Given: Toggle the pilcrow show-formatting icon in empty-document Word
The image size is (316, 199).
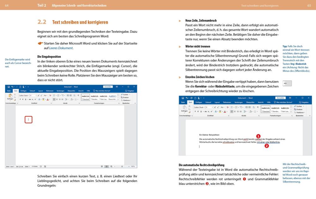Looking at the screenshot, I should [78, 95].
